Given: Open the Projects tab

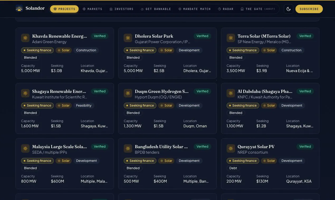Looking at the screenshot, I should (64, 9).
